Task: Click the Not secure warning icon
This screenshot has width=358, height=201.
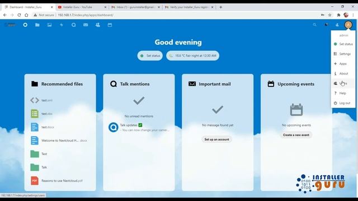Action: coord(35,15)
